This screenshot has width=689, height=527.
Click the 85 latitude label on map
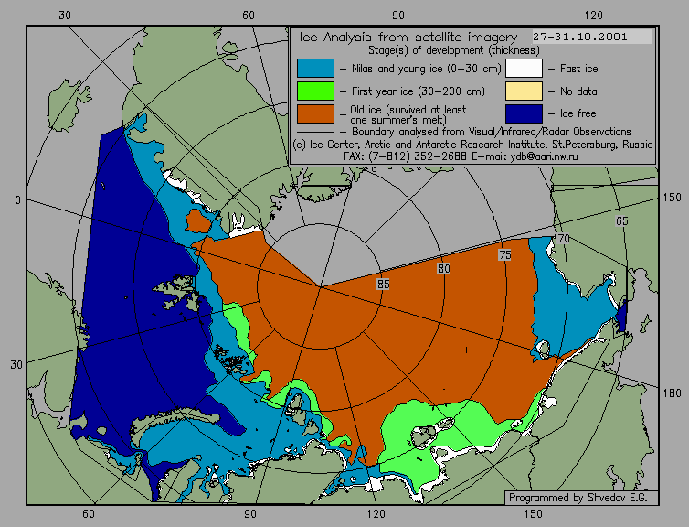(x=383, y=285)
